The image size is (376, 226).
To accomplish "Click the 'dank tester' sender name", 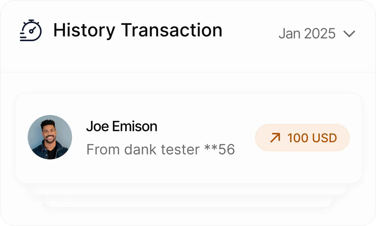I will click(x=162, y=149).
